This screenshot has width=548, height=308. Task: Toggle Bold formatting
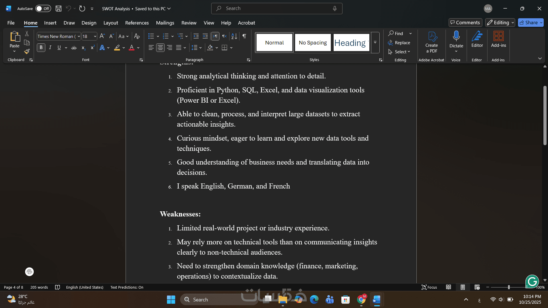point(41,48)
